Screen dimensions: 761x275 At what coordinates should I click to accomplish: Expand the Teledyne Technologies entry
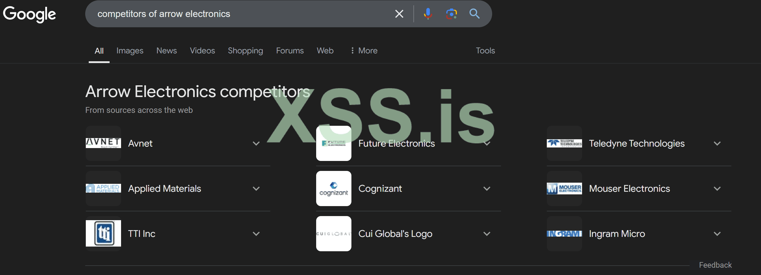point(717,143)
